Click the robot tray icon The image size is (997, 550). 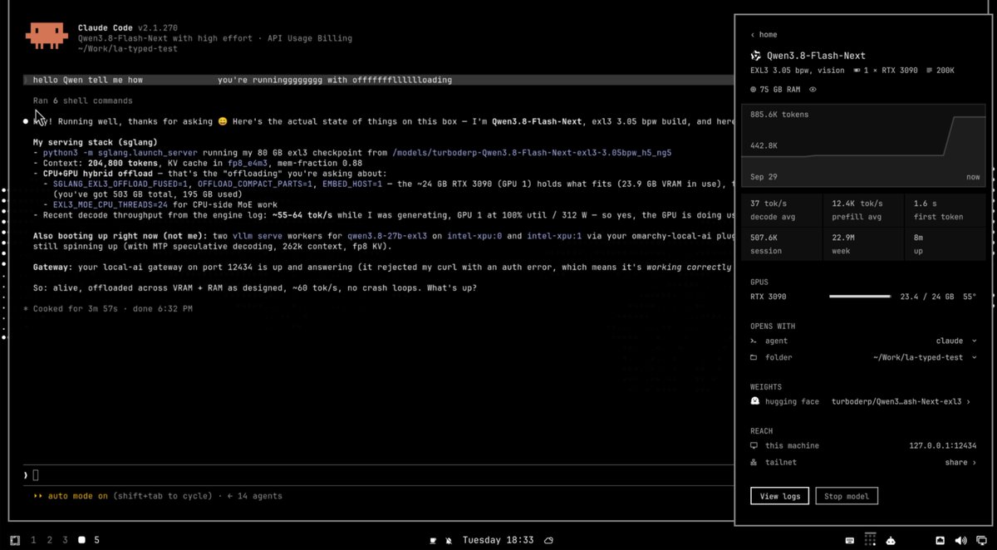click(891, 540)
